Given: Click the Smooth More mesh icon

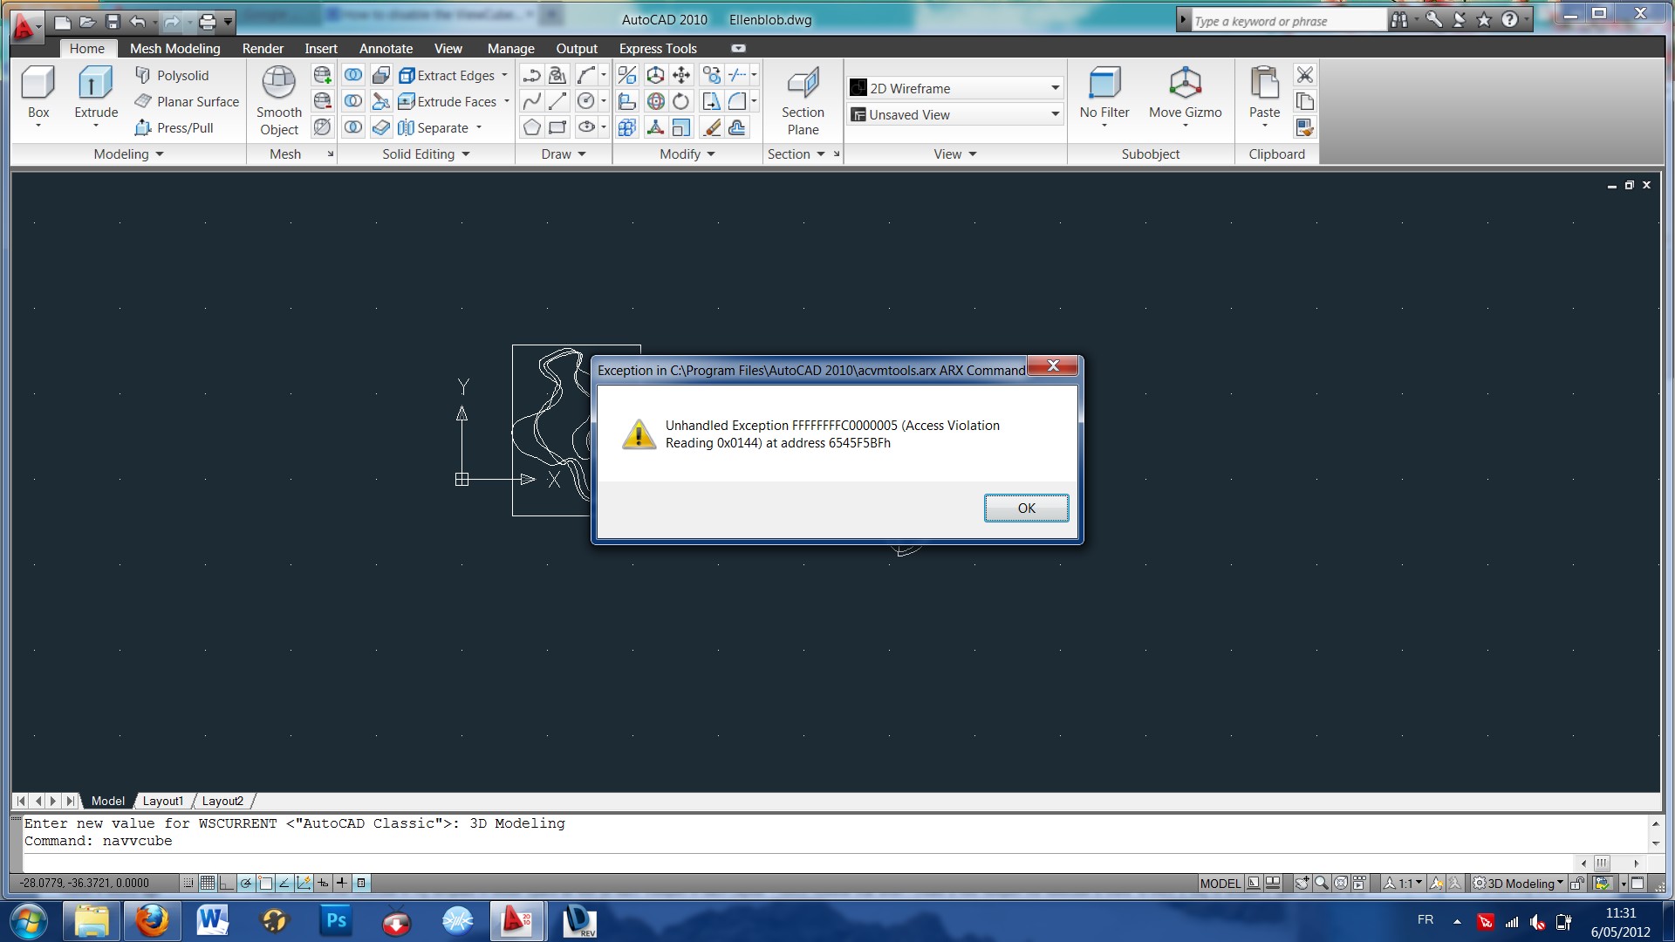Looking at the screenshot, I should tap(322, 75).
